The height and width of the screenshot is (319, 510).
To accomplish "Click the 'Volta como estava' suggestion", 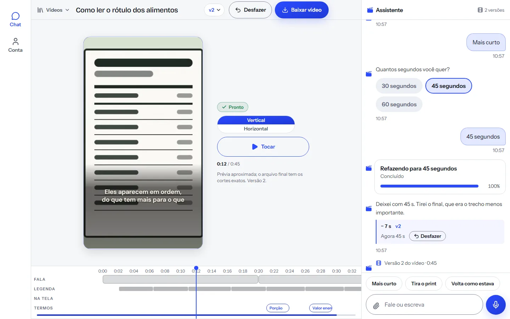I will (472, 284).
